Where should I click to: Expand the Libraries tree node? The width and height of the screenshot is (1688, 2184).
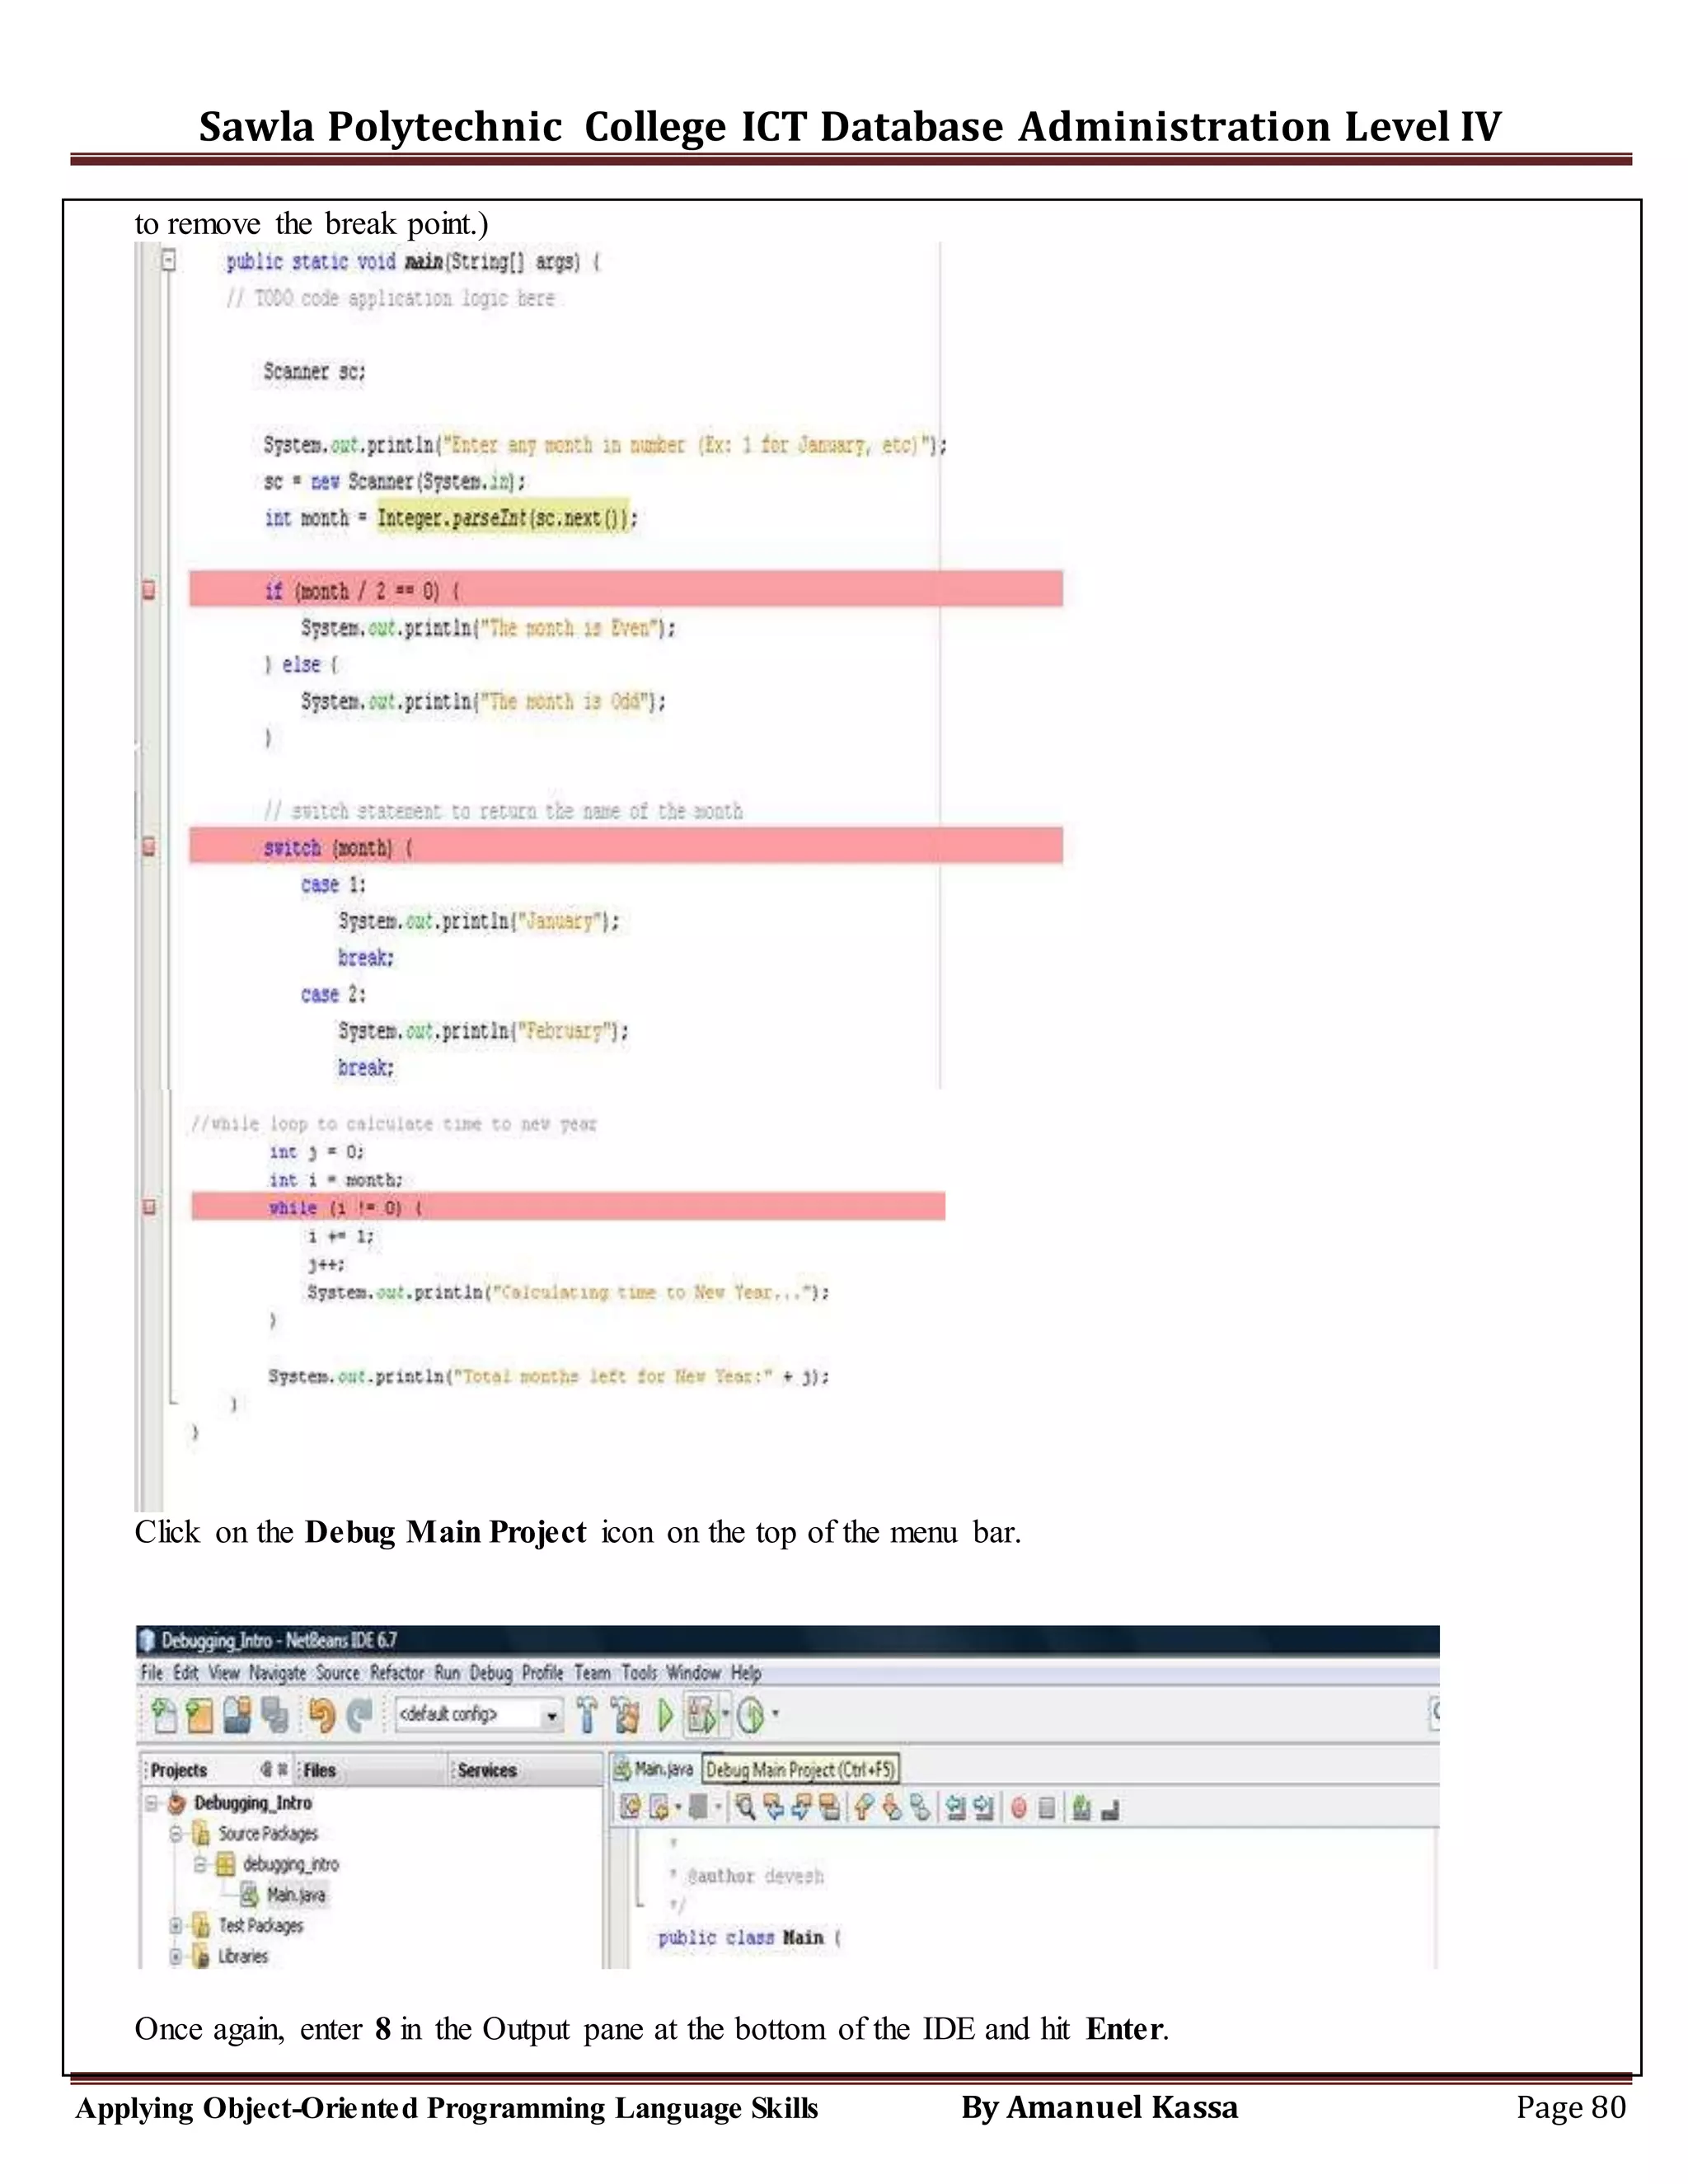(176, 1956)
